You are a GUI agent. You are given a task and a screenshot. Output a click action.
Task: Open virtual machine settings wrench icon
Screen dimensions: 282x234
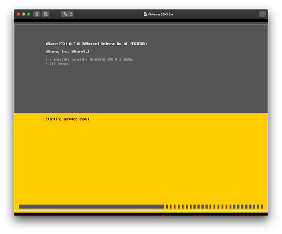pyautogui.click(x=65, y=14)
